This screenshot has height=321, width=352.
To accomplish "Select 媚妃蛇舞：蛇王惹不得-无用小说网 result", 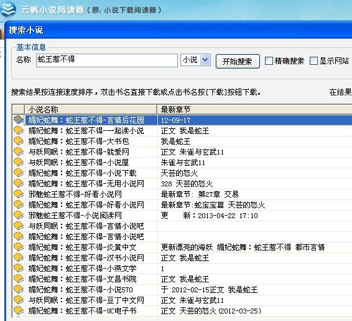I will click(x=86, y=183).
